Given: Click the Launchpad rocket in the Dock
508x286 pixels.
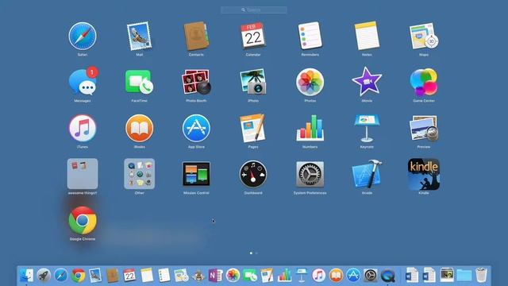Looking at the screenshot, I should [x=44, y=276].
